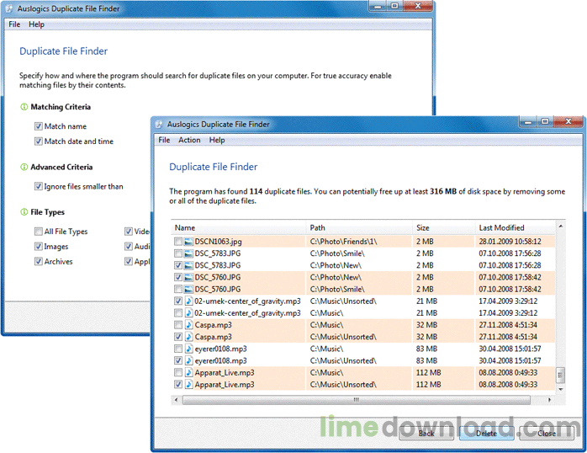
Task: Click the image icon of DSC_5760.JPG in C:\Photo\New\
Action: click(188, 277)
